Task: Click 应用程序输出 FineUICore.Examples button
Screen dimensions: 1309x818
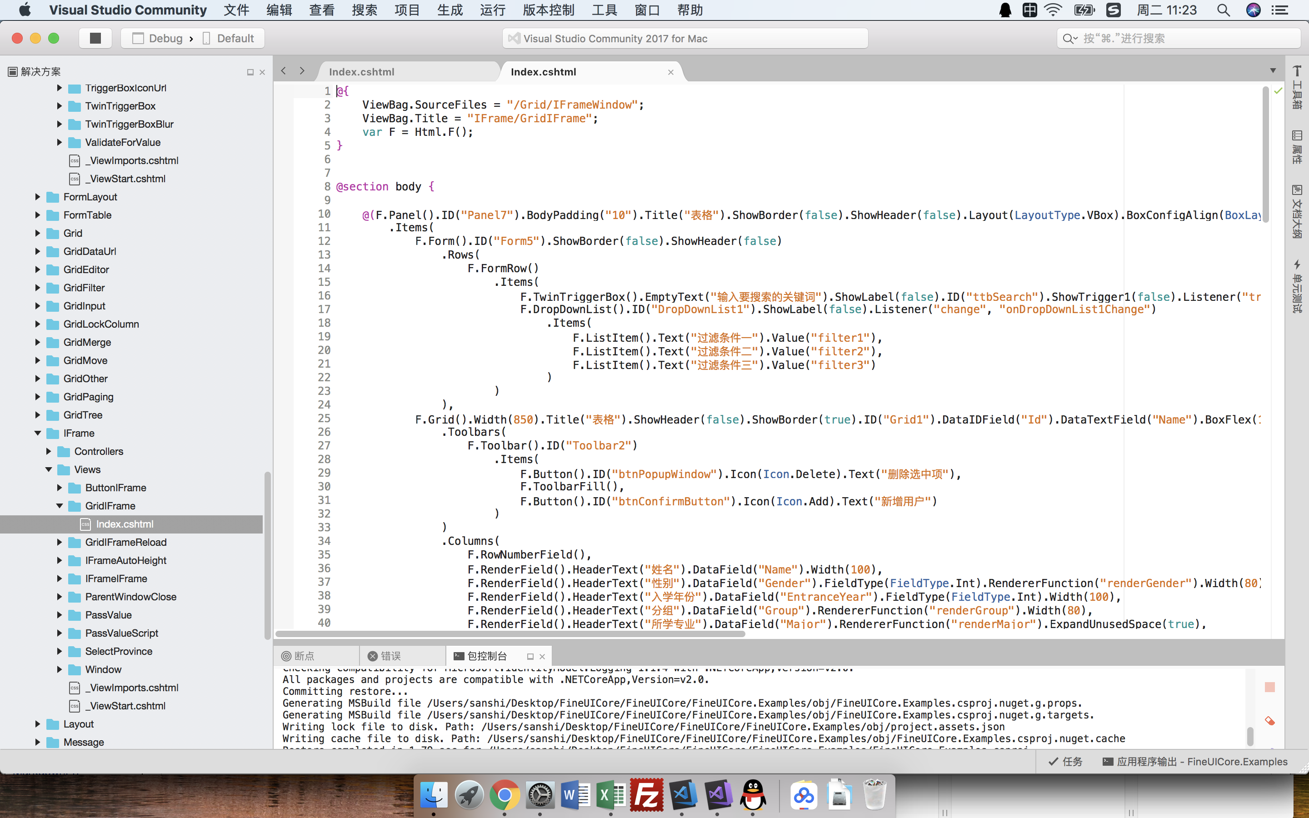Action: coord(1195,761)
